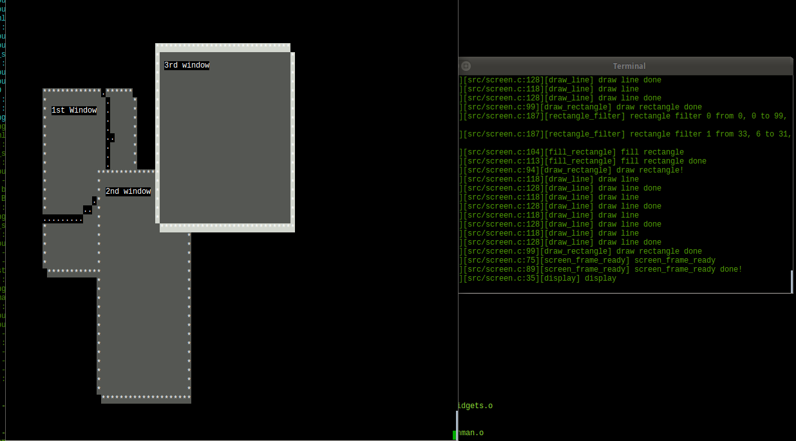Click the asterisk border of 1st Window
Viewport: 796px width, 441px height.
(x=71, y=89)
